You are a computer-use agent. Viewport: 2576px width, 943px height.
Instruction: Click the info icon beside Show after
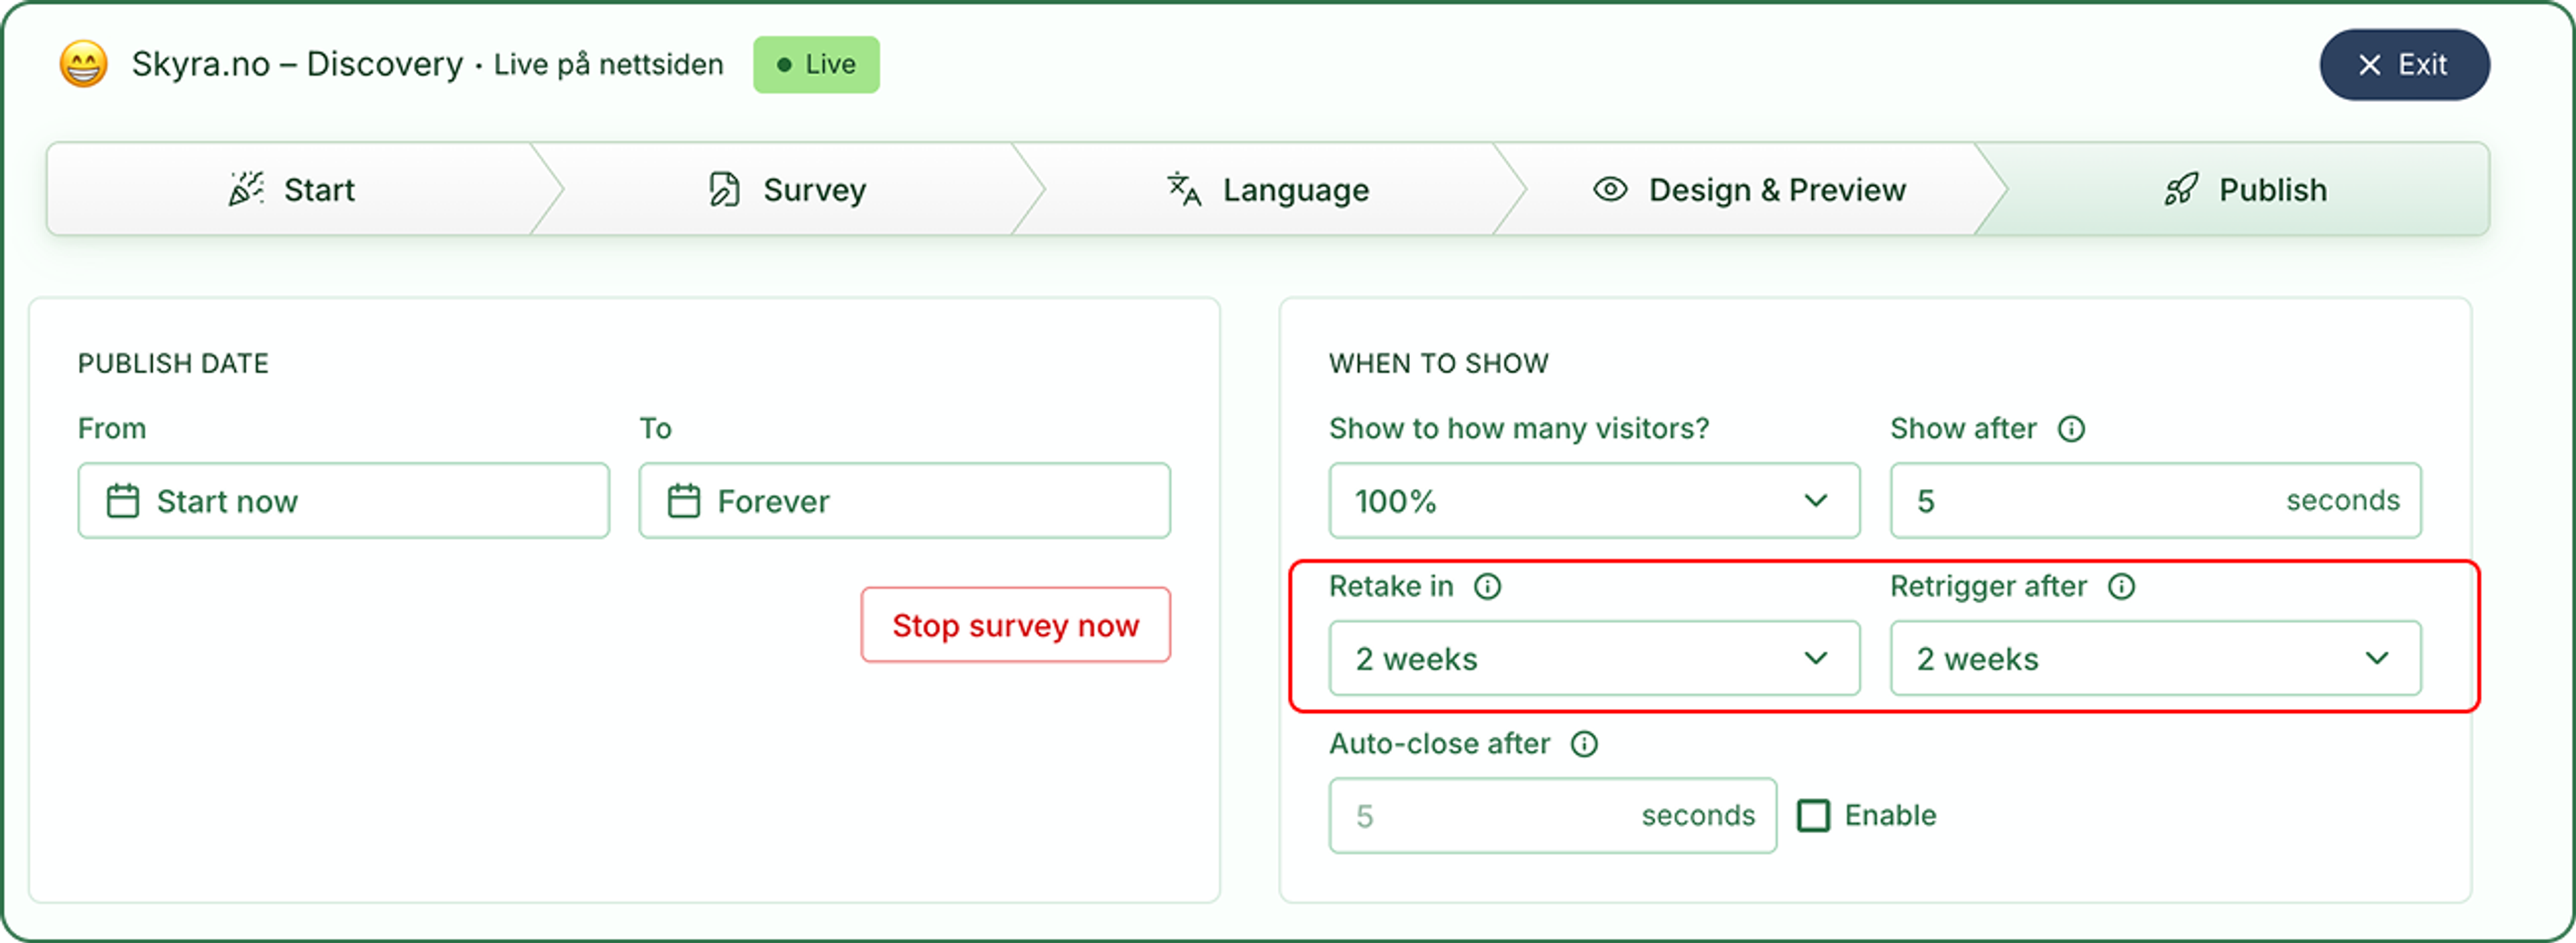2071,429
